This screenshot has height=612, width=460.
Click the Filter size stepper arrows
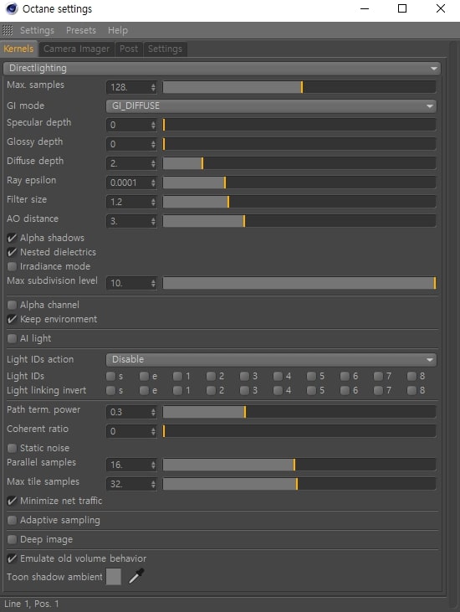tap(153, 202)
